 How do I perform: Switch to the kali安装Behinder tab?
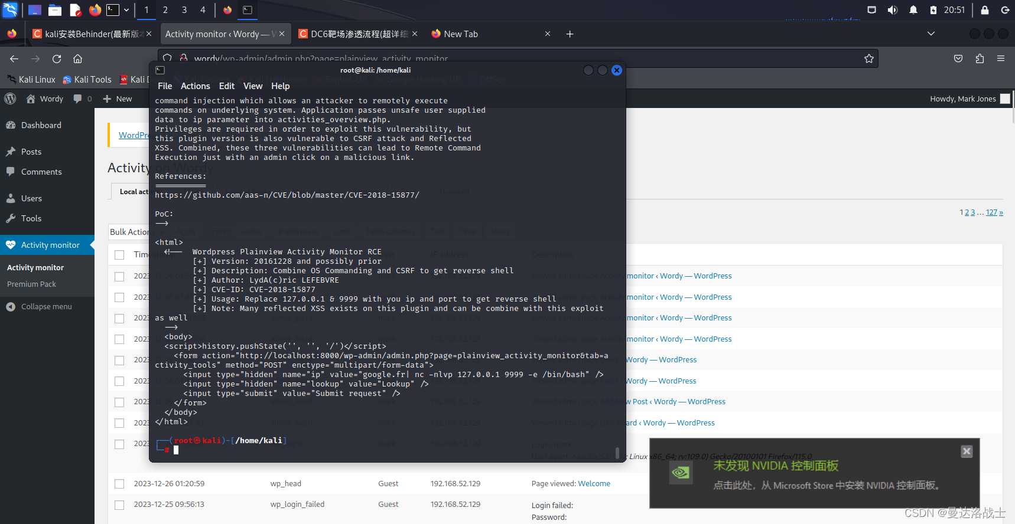click(x=92, y=34)
